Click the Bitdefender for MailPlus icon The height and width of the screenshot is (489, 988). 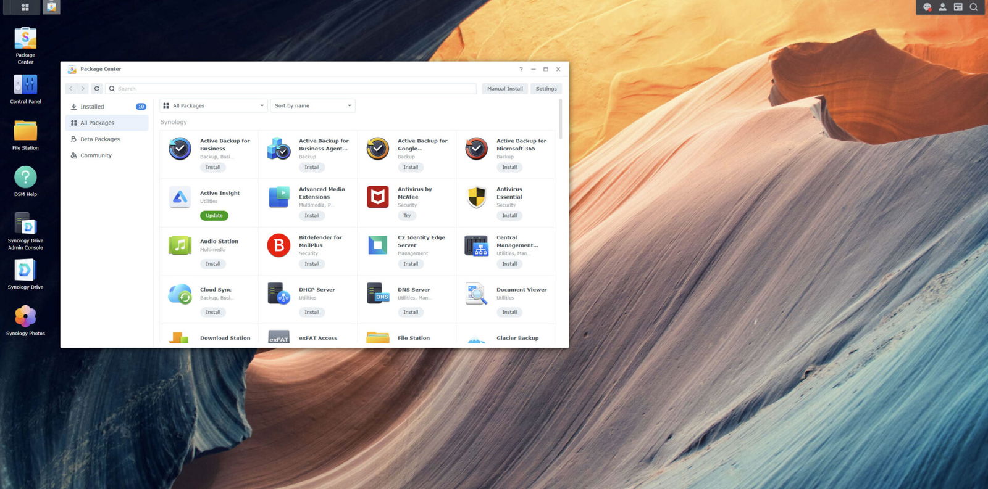(278, 245)
